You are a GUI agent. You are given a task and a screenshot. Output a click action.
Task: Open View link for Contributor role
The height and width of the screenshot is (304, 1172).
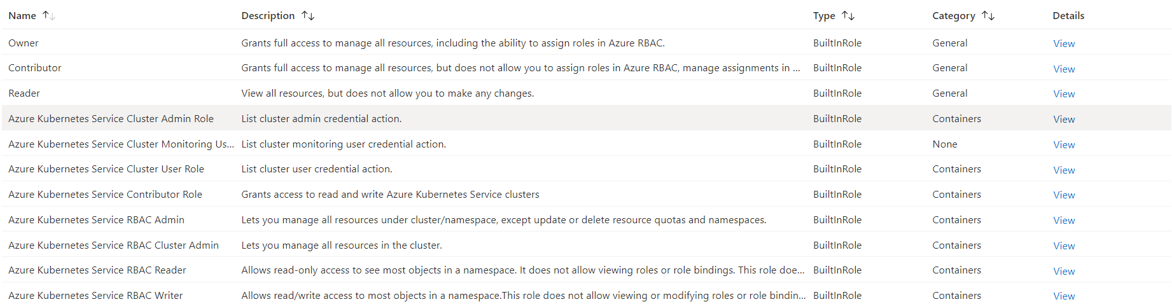pyautogui.click(x=1064, y=69)
